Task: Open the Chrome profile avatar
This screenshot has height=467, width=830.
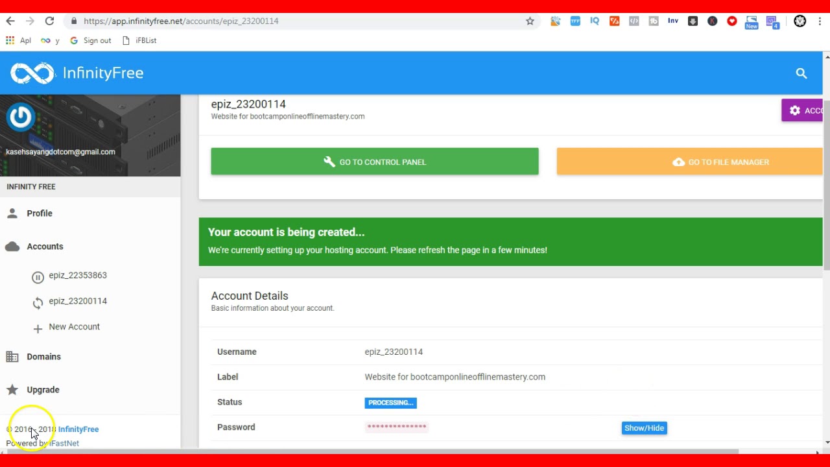Action: tap(800, 21)
